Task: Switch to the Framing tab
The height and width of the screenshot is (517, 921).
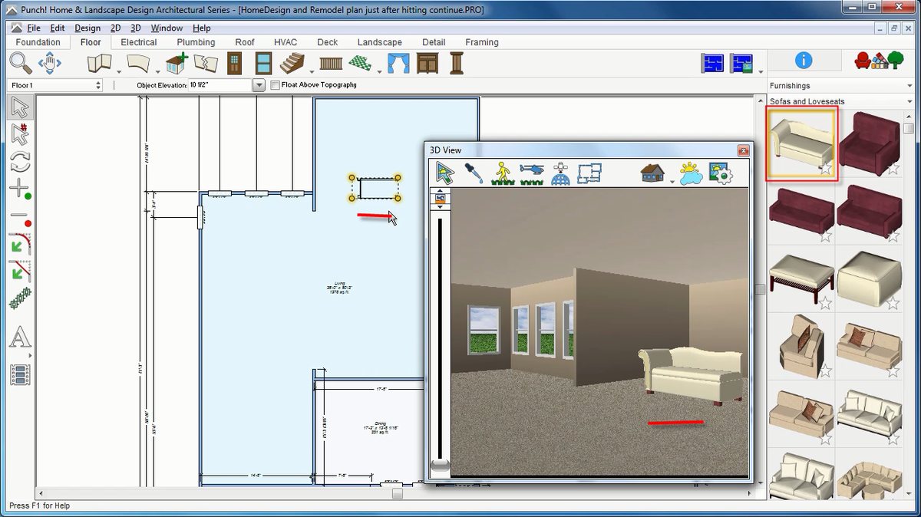Action: 482,42
